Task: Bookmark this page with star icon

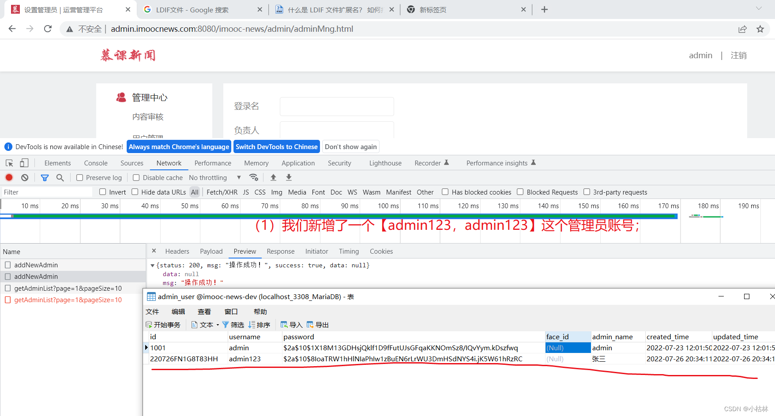Action: pos(760,29)
